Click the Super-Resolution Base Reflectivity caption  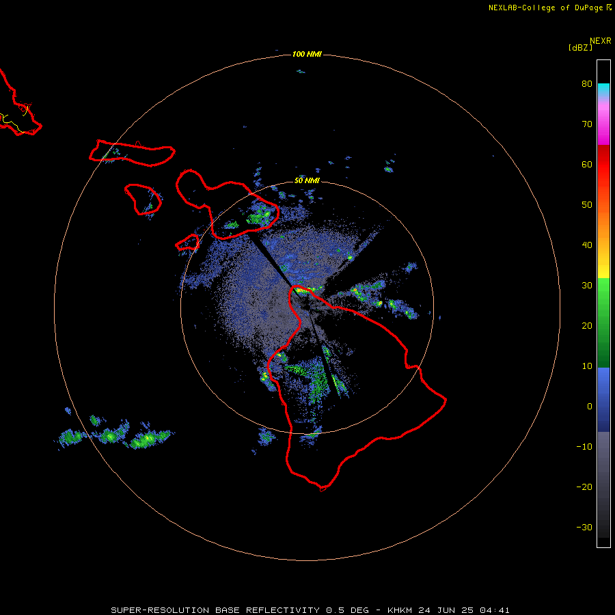click(240, 610)
